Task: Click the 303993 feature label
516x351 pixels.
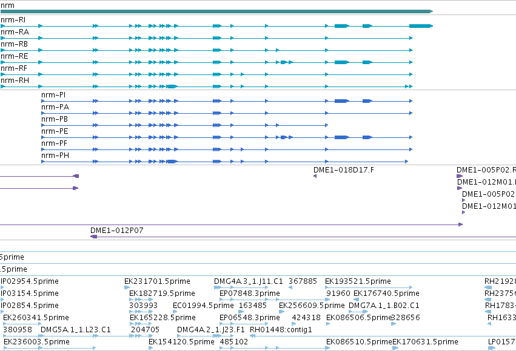Action: [x=143, y=306]
